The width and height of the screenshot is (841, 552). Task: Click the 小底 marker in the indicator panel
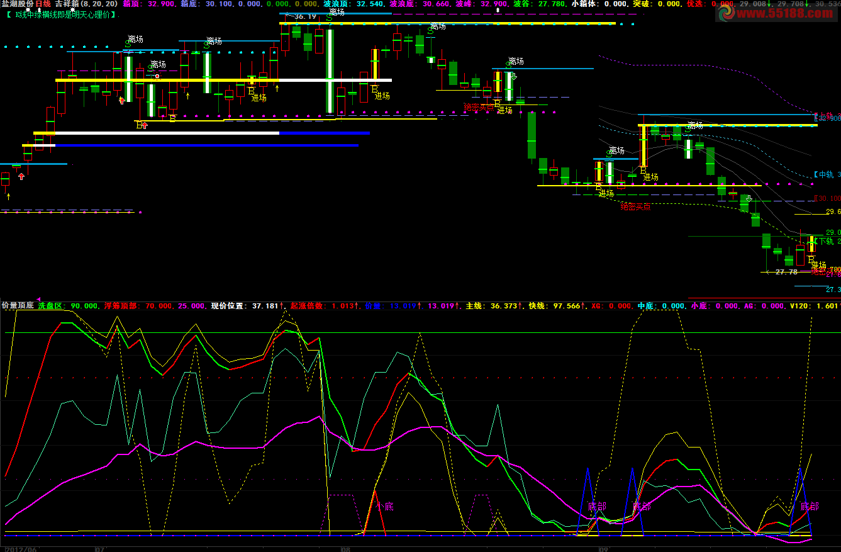coord(384,506)
